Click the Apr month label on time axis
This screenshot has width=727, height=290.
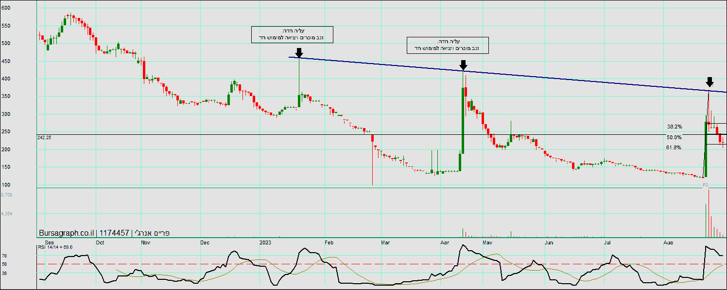[x=444, y=242]
